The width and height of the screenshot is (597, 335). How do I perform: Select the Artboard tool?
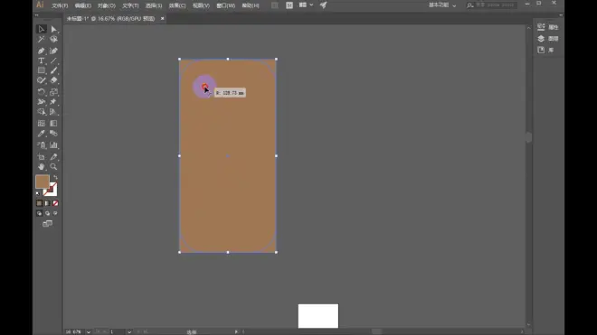tap(41, 156)
